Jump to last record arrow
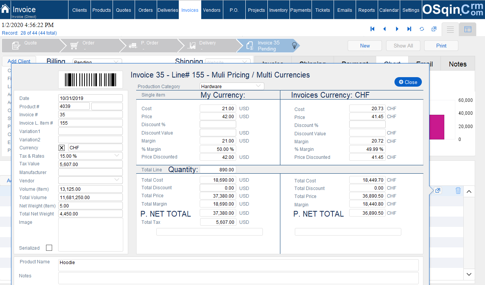 point(409,29)
